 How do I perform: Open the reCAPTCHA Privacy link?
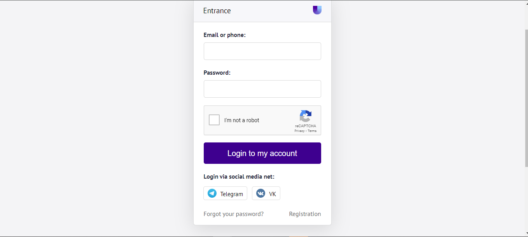tap(299, 131)
